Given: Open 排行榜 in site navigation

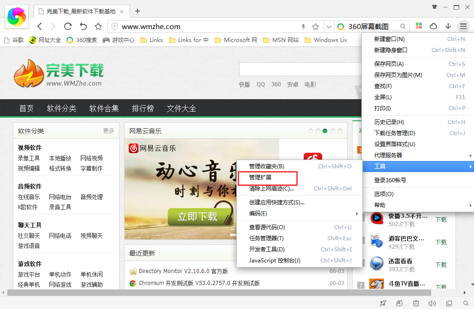Looking at the screenshot, I should tap(143, 108).
